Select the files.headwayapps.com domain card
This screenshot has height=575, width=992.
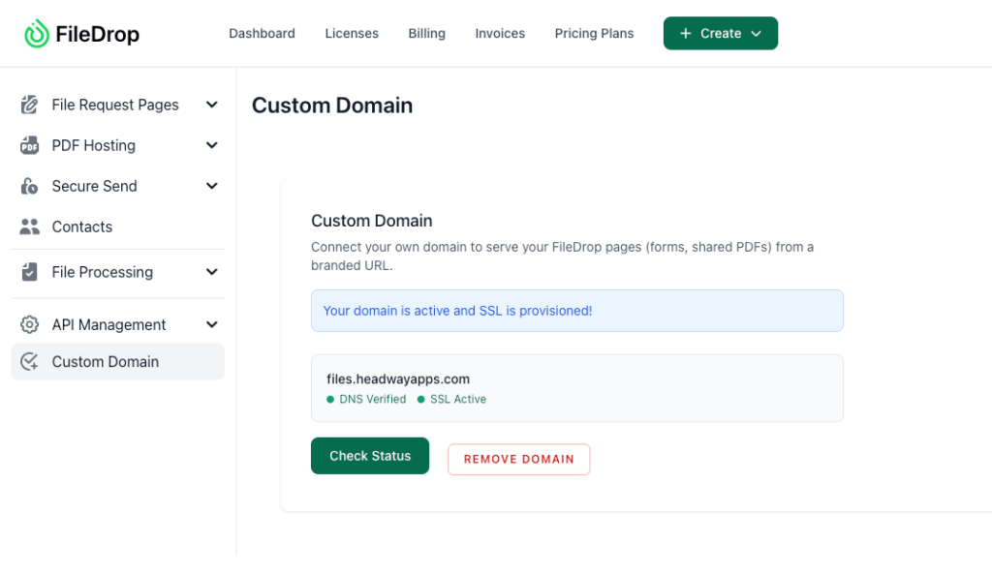coord(577,388)
